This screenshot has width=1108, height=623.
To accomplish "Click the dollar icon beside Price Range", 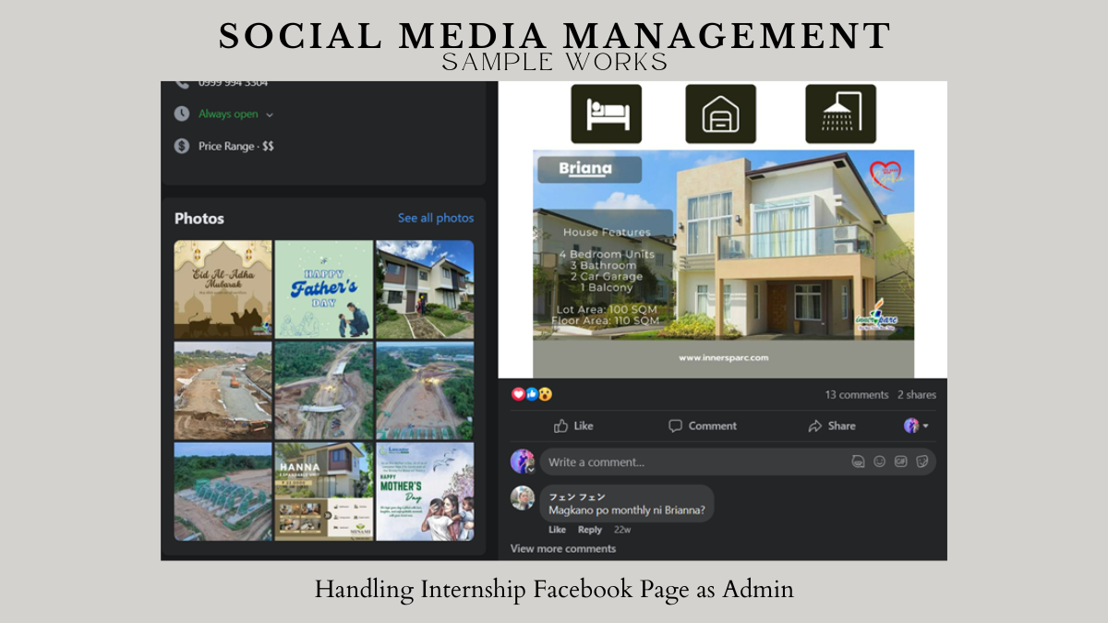I will [x=182, y=146].
